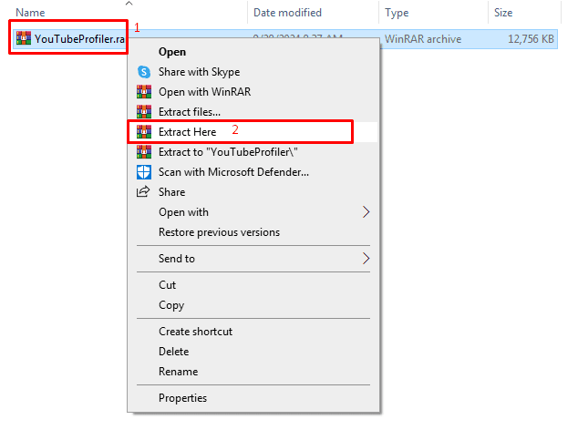Select the YouTubeProfiler.rar file name
Image resolution: width=578 pixels, height=430 pixels.
79,38
